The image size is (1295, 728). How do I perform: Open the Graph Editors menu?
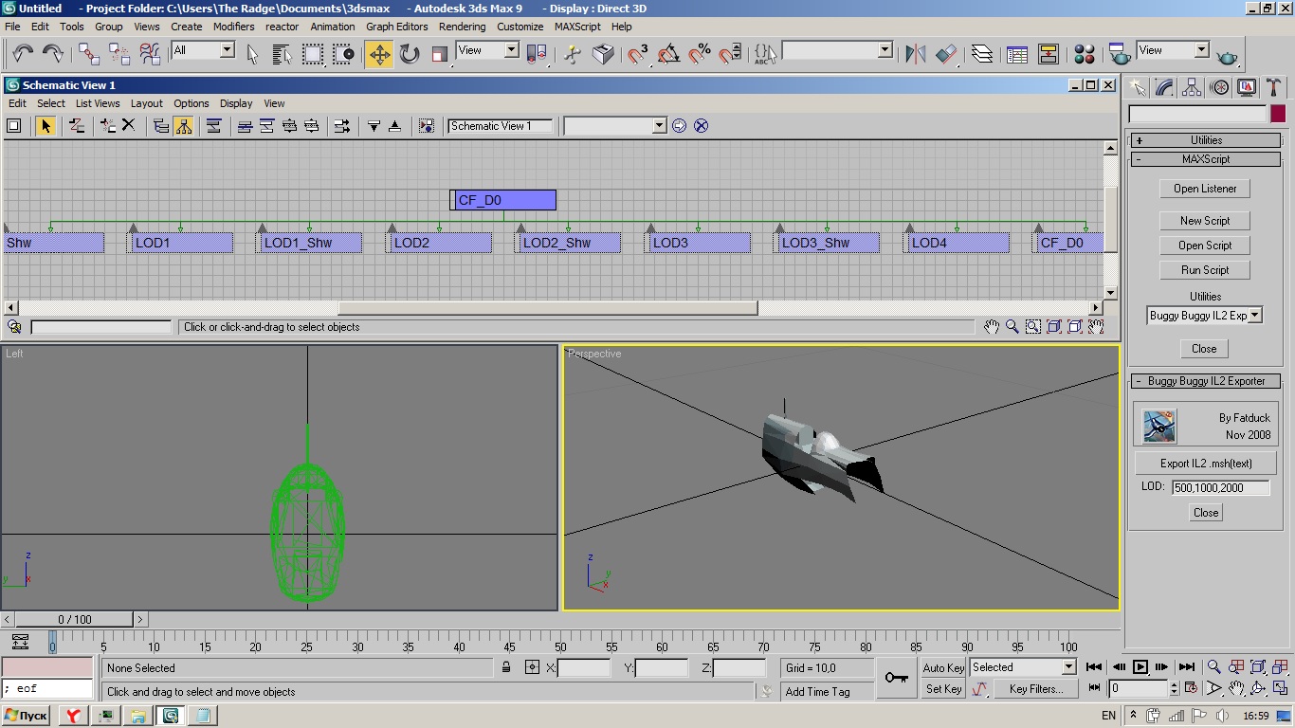pyautogui.click(x=396, y=27)
